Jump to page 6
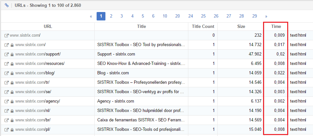The height and width of the screenshot is (136, 313). [x=153, y=16]
